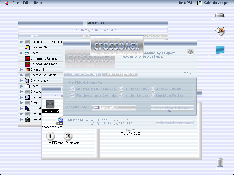Select the Crombee 2 Folder icon
The width and height of the screenshot is (234, 175).
click(x=27, y=75)
